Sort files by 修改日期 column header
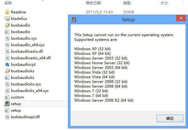188x130 pixels. [93, 3]
